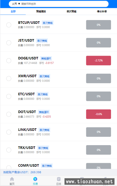This screenshot has width=117, height=186.
Task: Select the DOGE/USDT radio button
Action: coord(9,61)
